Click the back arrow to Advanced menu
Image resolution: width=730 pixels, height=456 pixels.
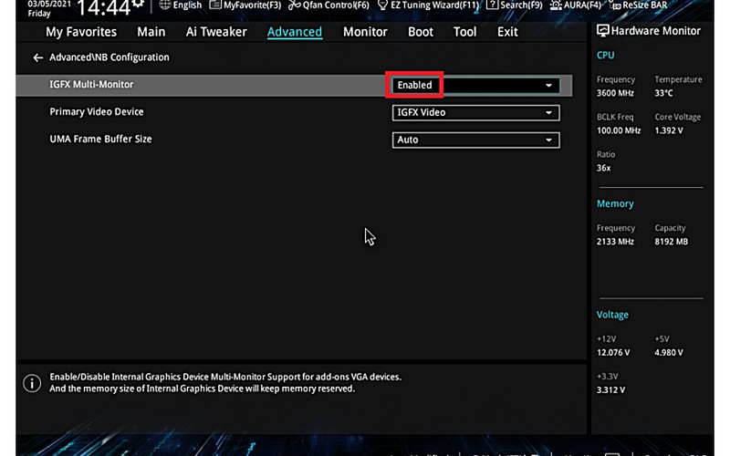(x=37, y=57)
